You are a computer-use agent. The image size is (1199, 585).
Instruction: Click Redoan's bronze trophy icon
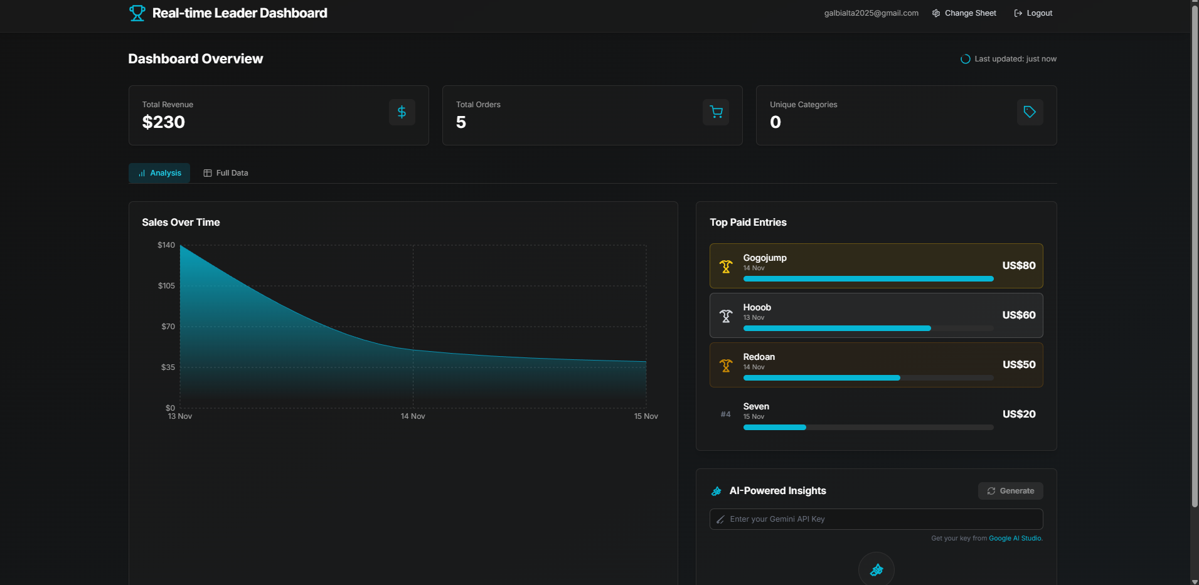[x=726, y=366]
